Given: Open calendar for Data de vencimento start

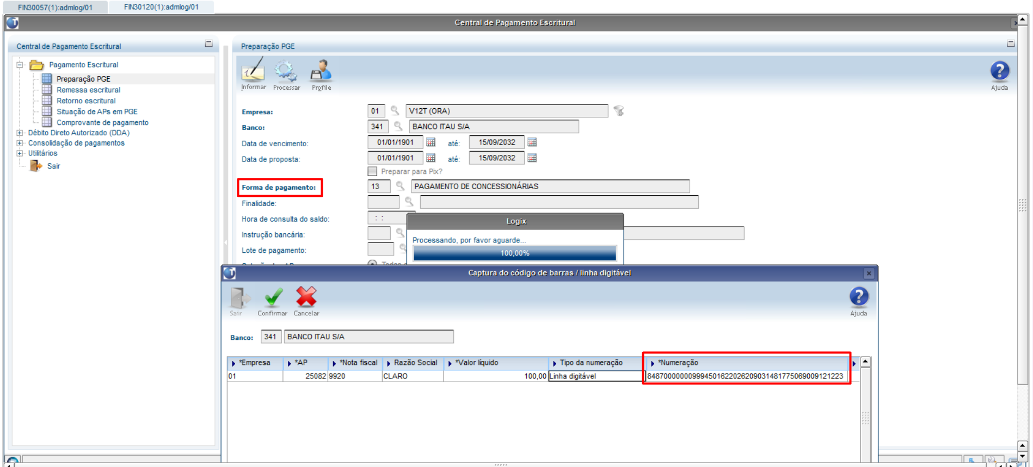Looking at the screenshot, I should (431, 142).
